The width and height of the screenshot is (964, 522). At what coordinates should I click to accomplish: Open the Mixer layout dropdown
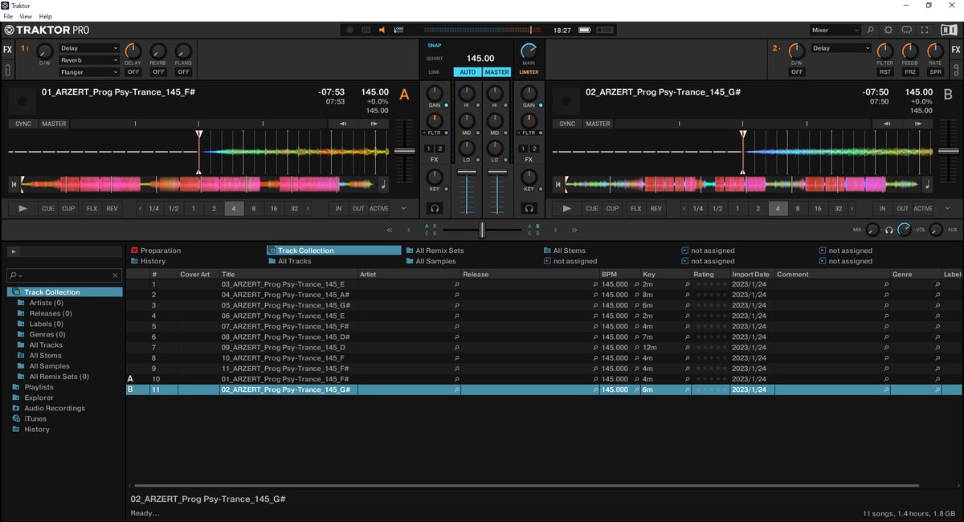click(x=835, y=30)
